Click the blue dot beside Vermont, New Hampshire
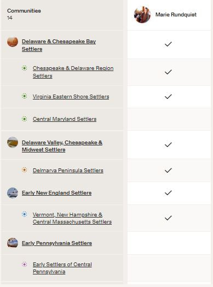This screenshot has width=213, height=287. point(25,214)
